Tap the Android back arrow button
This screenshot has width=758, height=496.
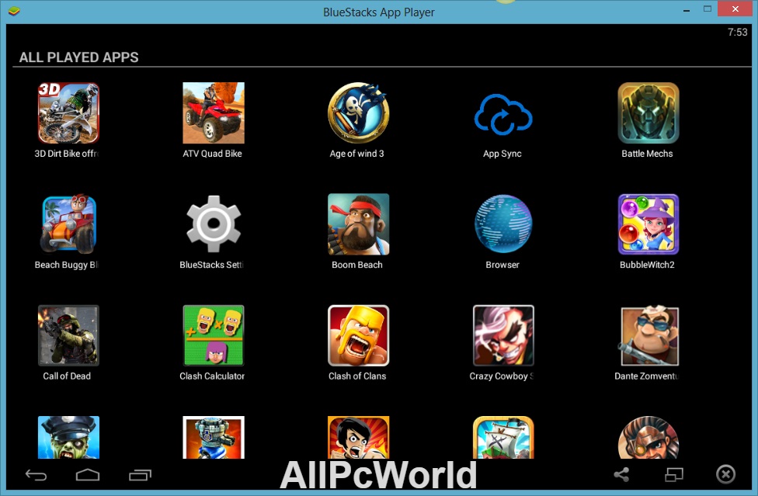coord(37,475)
